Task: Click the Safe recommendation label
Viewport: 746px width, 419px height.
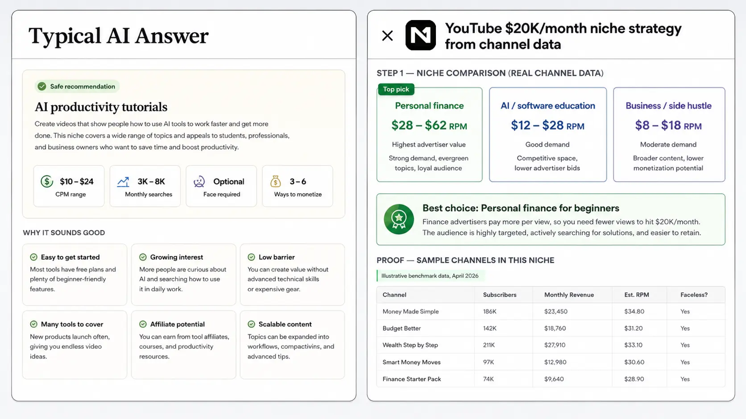Action: pos(83,86)
